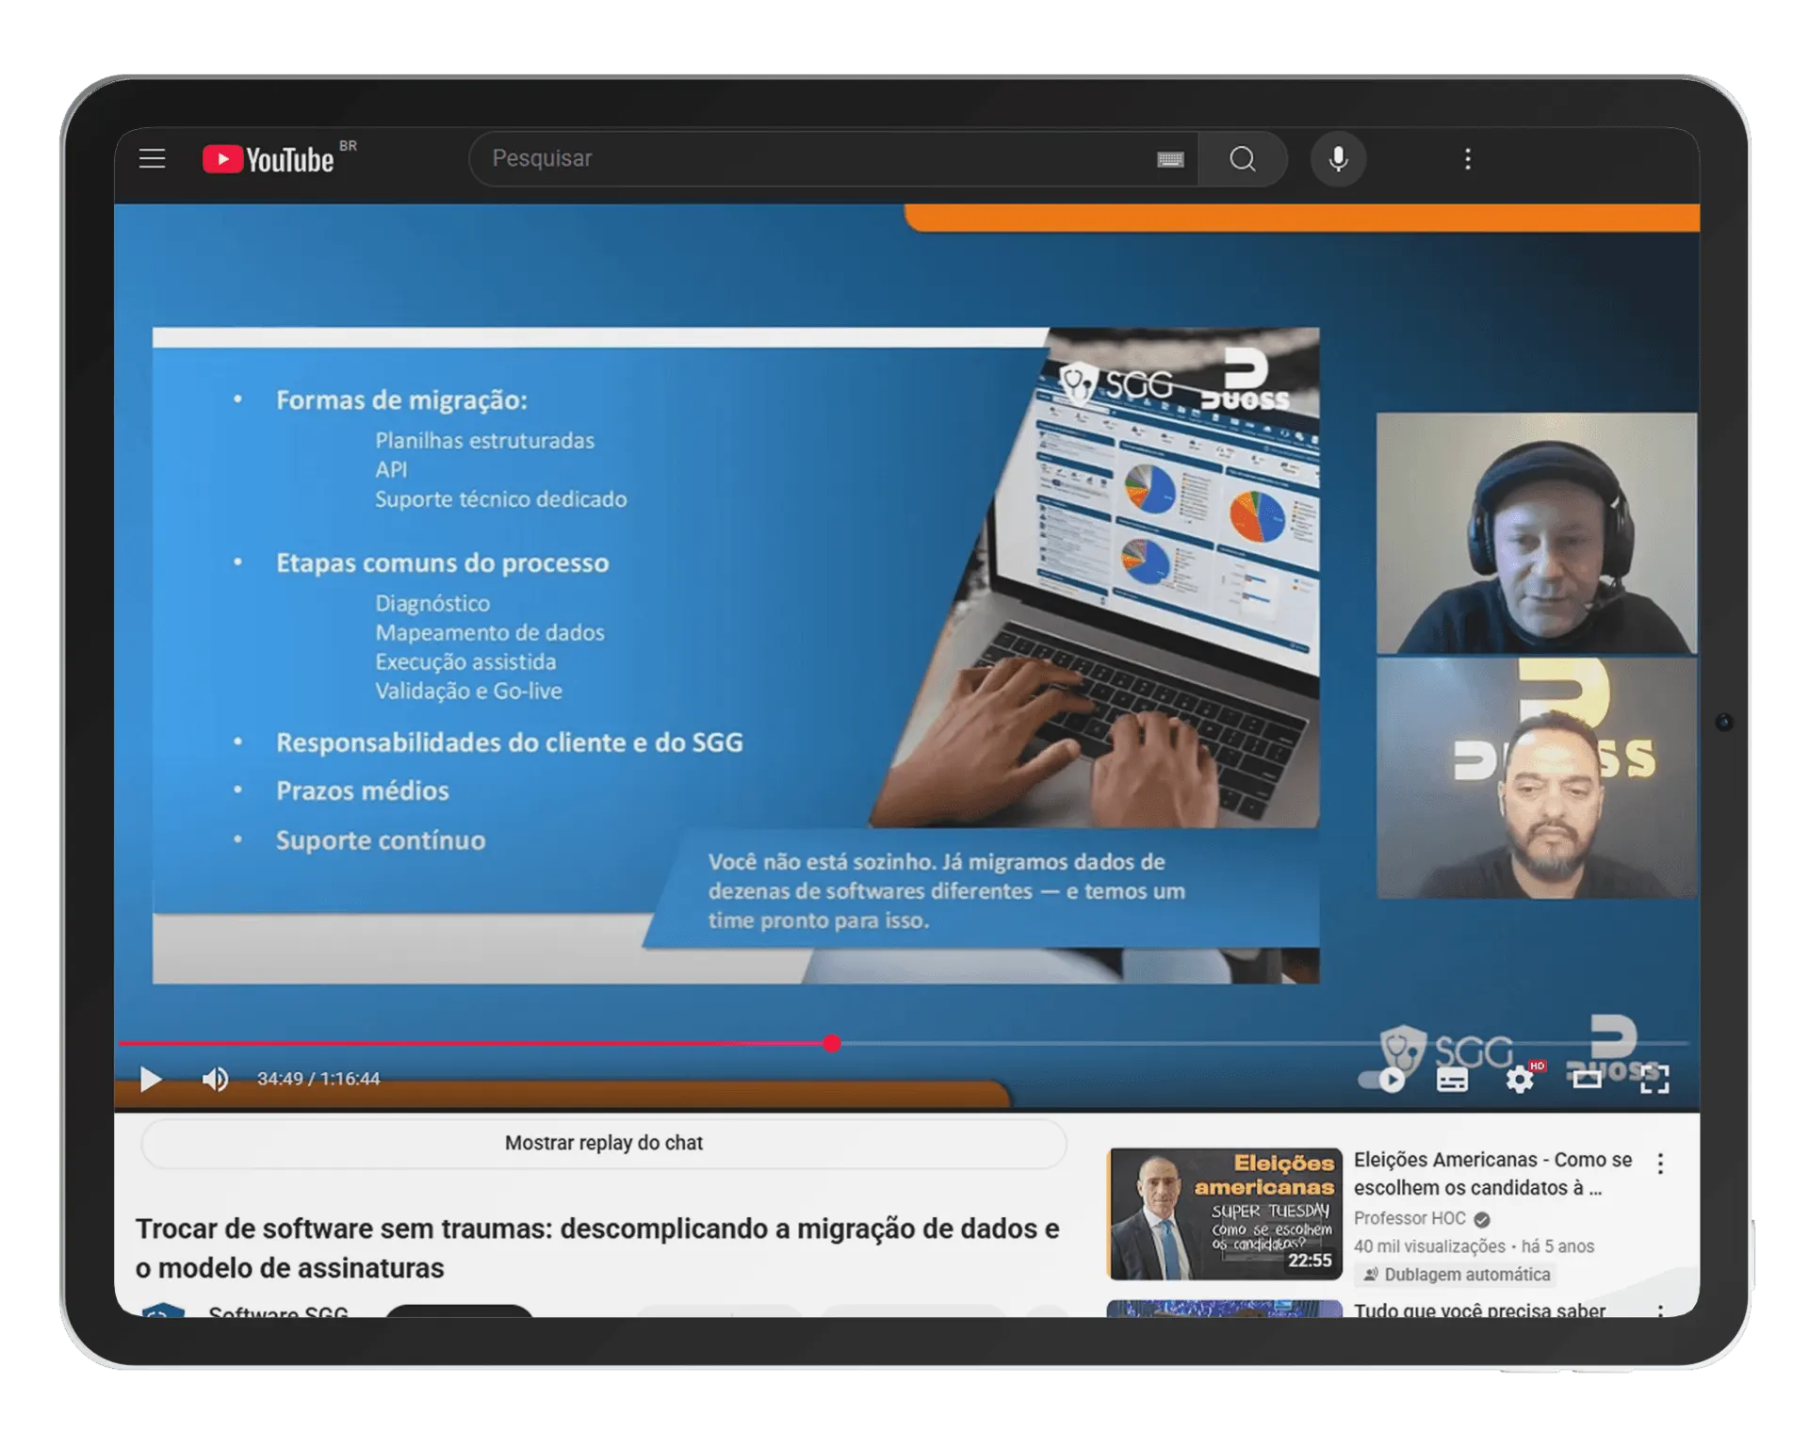This screenshot has height=1449, width=1809.
Task: Enter fullscreen mode
Action: tap(1654, 1080)
